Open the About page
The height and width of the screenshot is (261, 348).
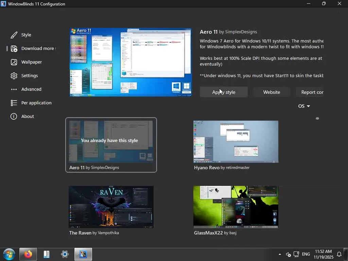[x=28, y=116]
